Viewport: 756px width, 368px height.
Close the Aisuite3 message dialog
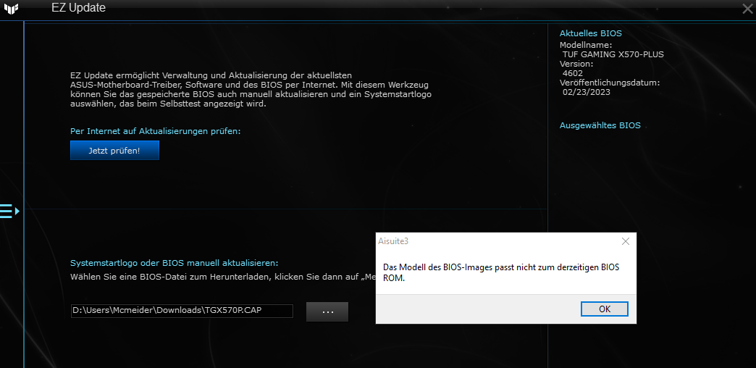pos(626,241)
